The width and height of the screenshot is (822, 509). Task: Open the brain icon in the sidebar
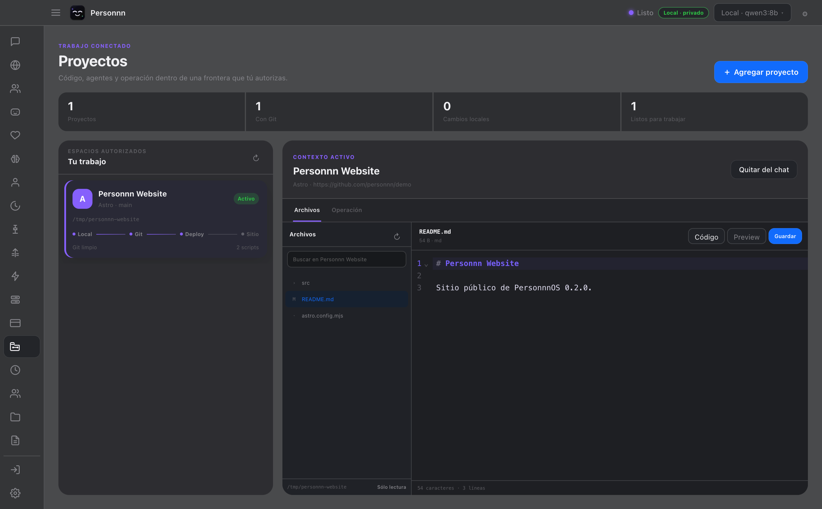tap(15, 159)
